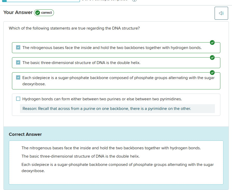The height and width of the screenshot is (190, 232).
Task: Click green checkmark on sugar-phosphate backbone option
Action: point(212,73)
